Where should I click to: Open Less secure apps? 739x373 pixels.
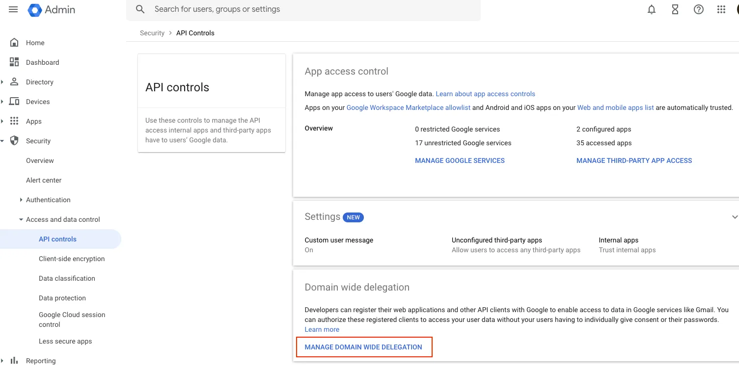(x=65, y=341)
